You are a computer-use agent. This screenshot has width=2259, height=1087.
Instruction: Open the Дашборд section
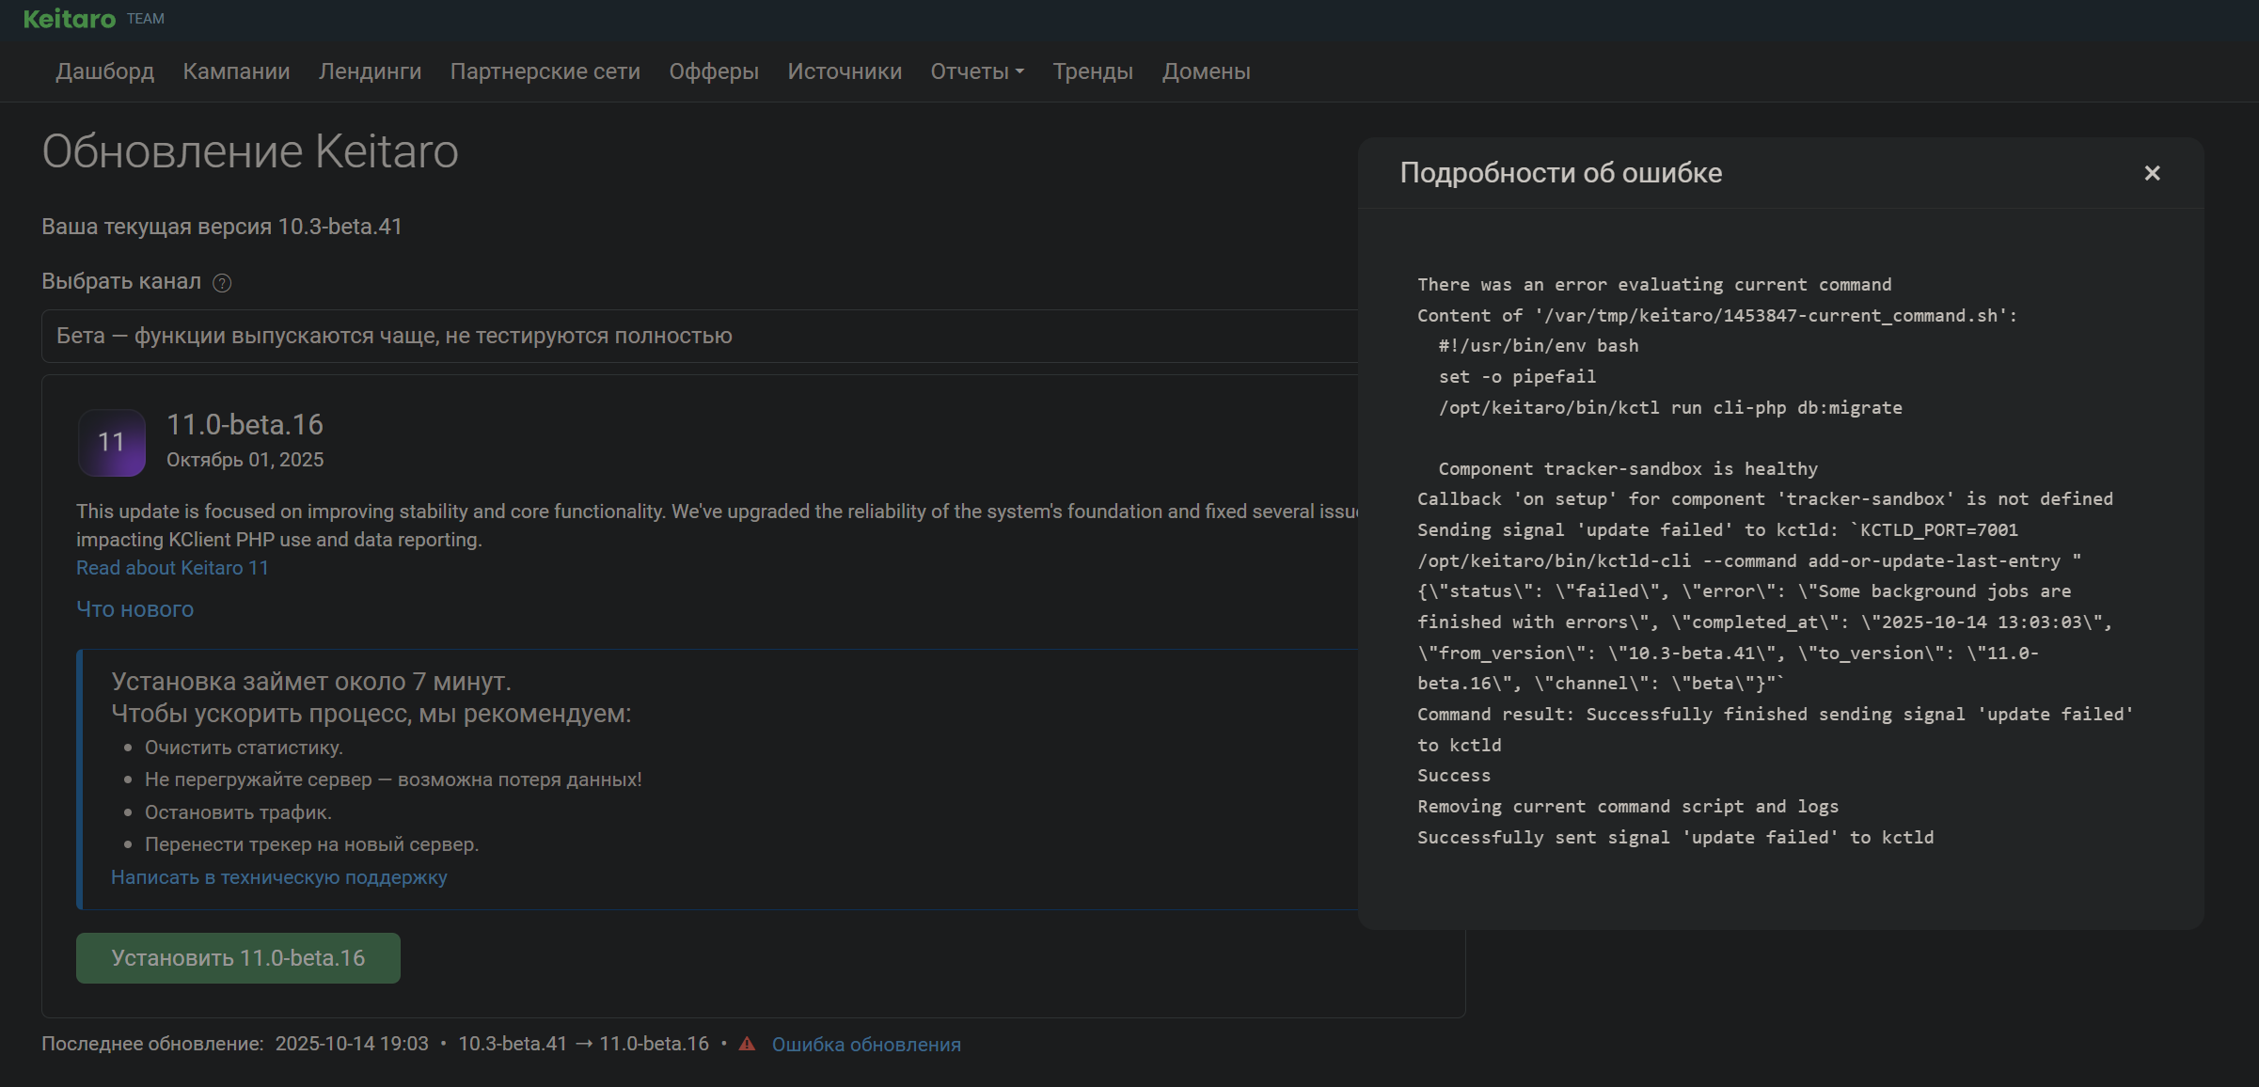[104, 71]
